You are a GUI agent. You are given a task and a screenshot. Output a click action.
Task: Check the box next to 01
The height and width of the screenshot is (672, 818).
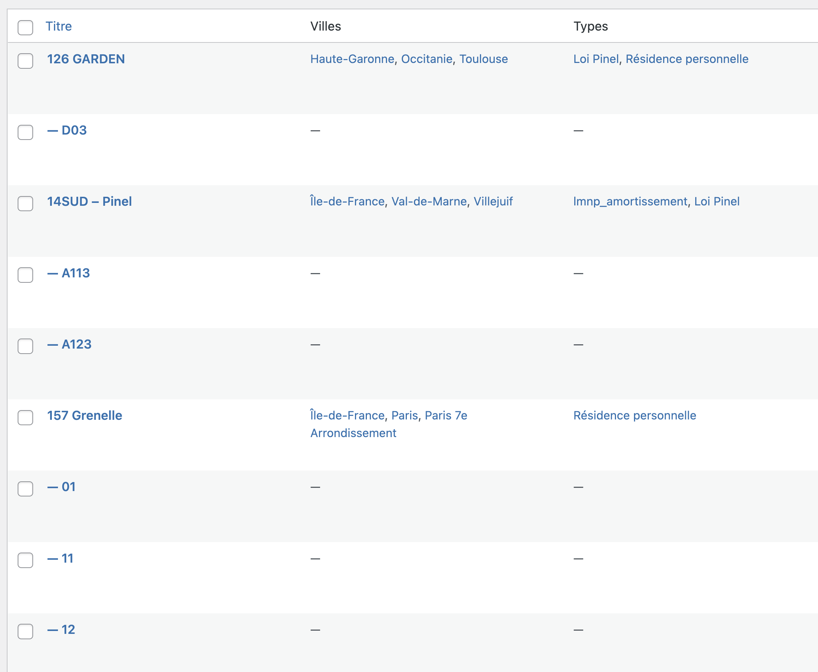(25, 489)
